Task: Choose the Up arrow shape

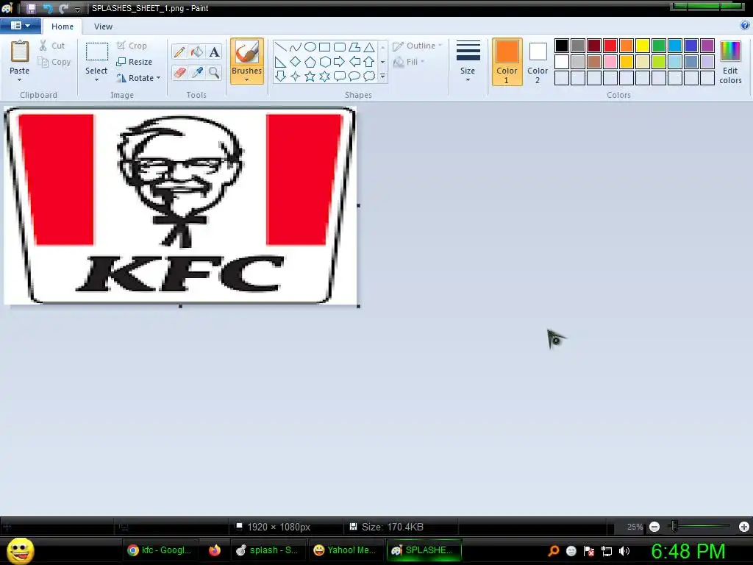Action: (369, 62)
